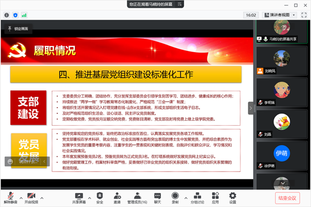Image resolution: width=311 pixels, height=207 pixels.
Task: Open 分组讨论 breakout rooms icon
Action: [197, 198]
